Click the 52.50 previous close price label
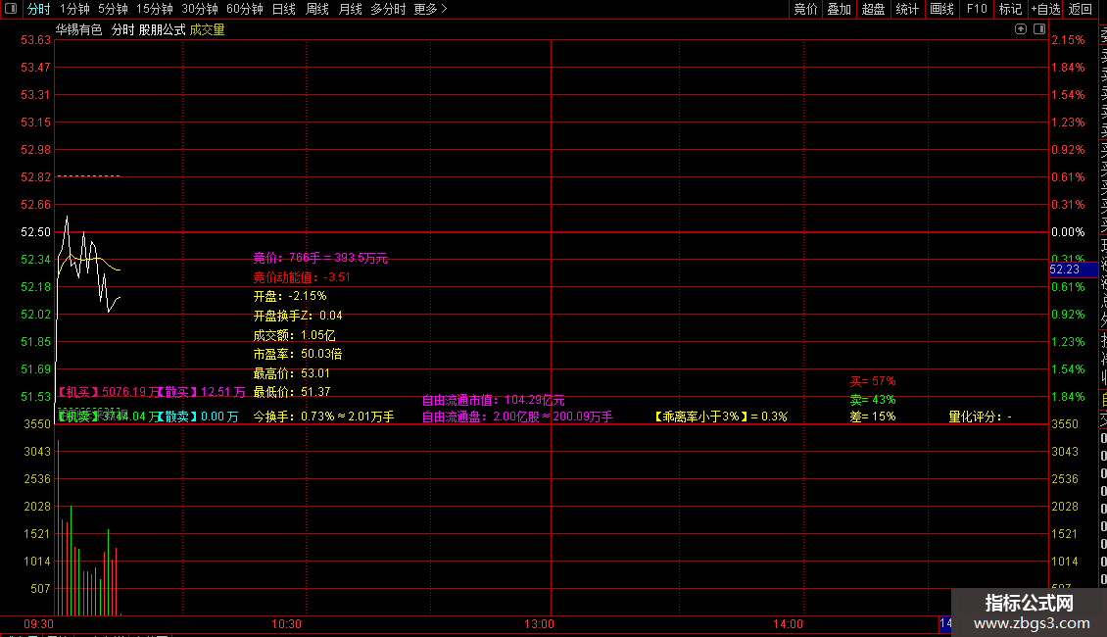 pyautogui.click(x=35, y=232)
